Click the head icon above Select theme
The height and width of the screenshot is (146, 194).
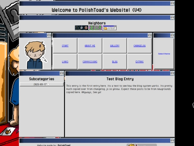(172, 35)
